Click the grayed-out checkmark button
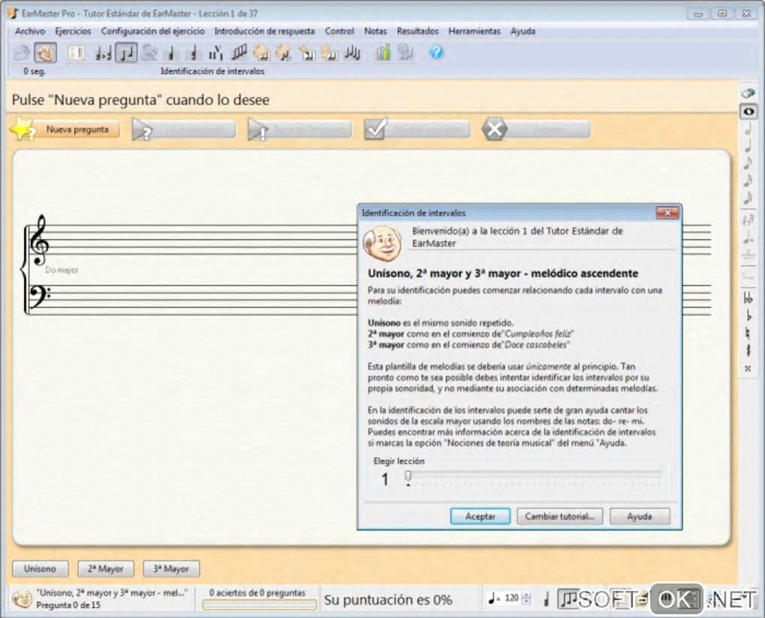 coord(417,130)
